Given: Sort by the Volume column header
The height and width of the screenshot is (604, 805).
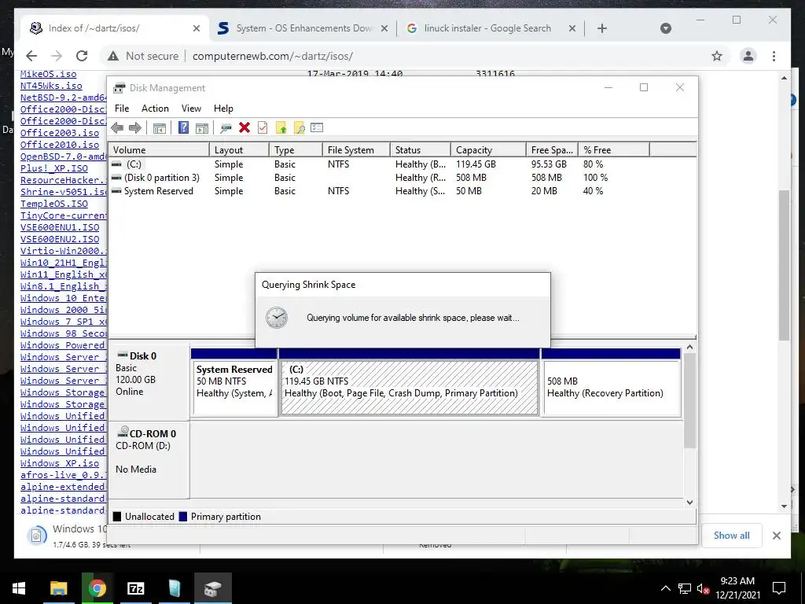Looking at the screenshot, I should 159,150.
